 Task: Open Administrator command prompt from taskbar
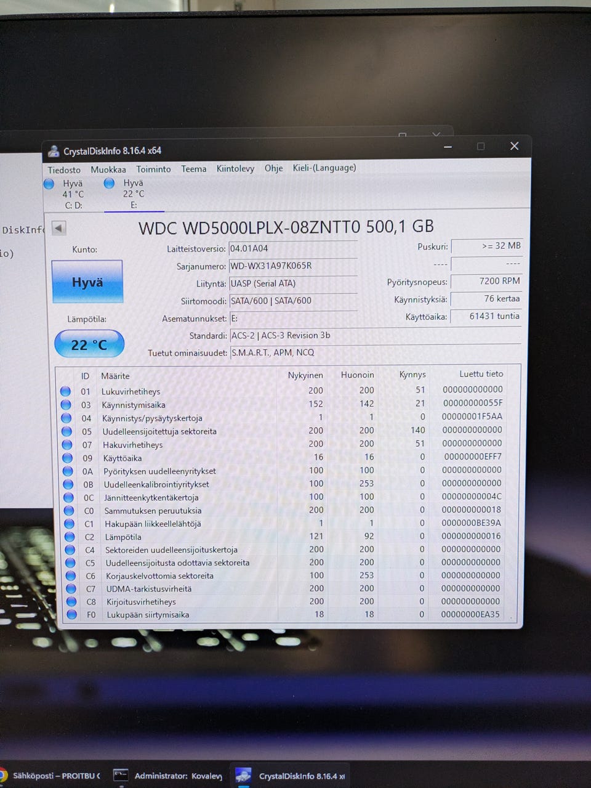[167, 776]
